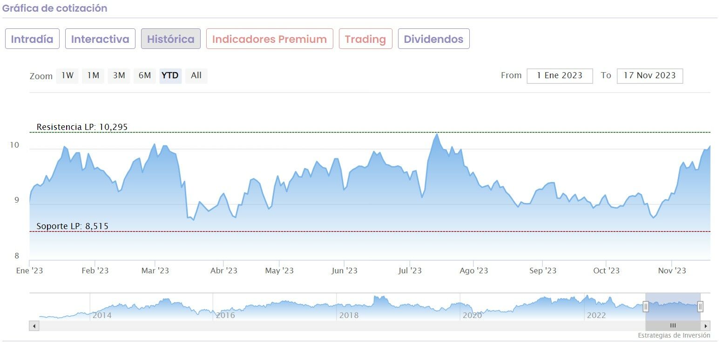Viewport: 723px width, 359px height.
Task: Click the navigator's right scroll arrow
Action: point(706,326)
